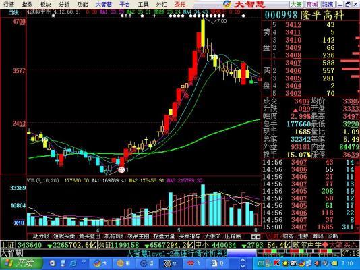
Task: Click the 大智慧 logo icon
Action: click(x=227, y=4)
